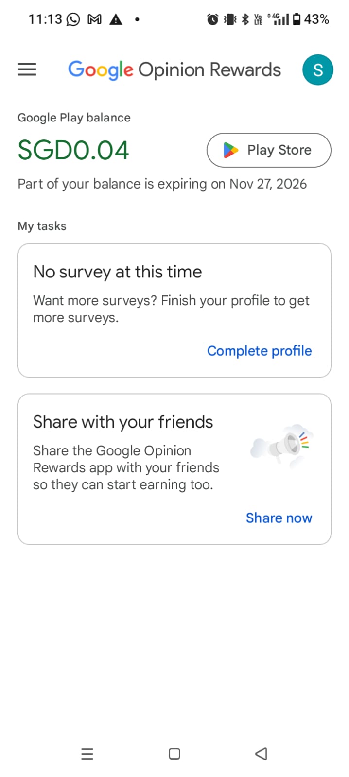Tap the Share now link
The width and height of the screenshot is (349, 777).
[x=279, y=518]
